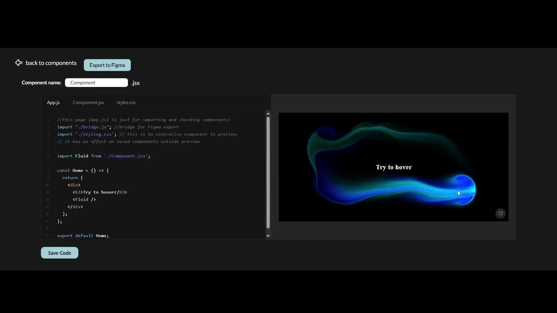Switch to the App.js tab
This screenshot has height=313, width=557.
(x=53, y=103)
